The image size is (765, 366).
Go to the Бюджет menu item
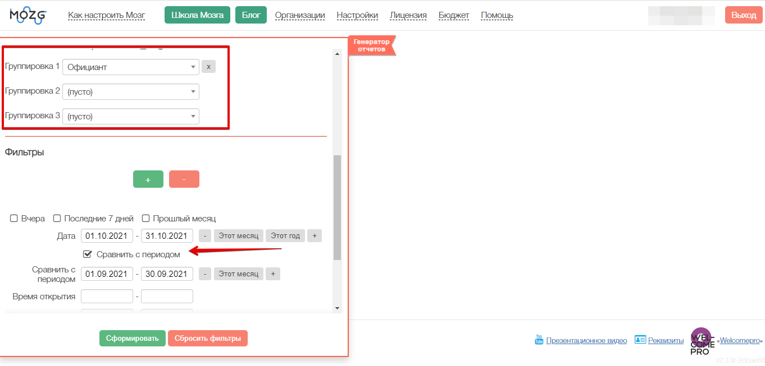point(454,15)
